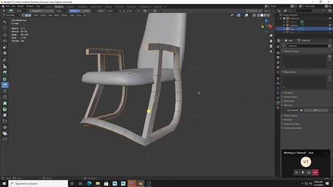Expand the Custom Properties panel
333x187 pixels.
coord(292,128)
